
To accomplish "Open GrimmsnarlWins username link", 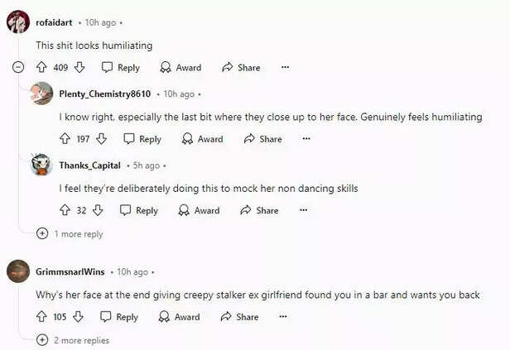I will coord(70,271).
